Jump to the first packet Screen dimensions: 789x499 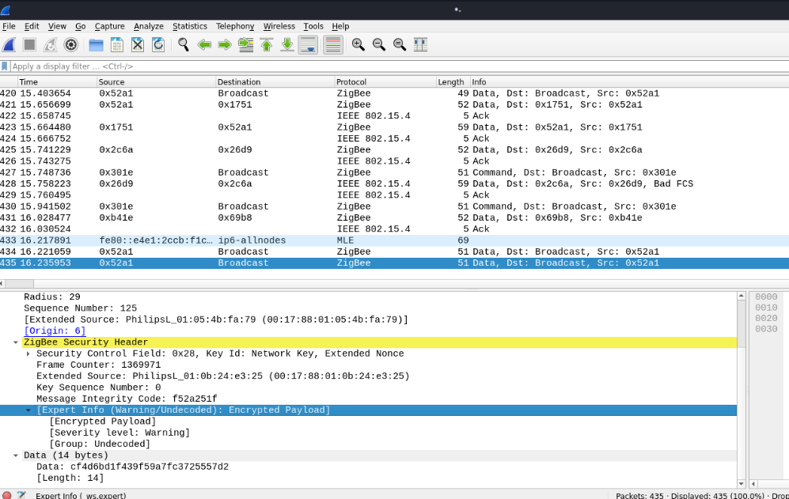266,45
